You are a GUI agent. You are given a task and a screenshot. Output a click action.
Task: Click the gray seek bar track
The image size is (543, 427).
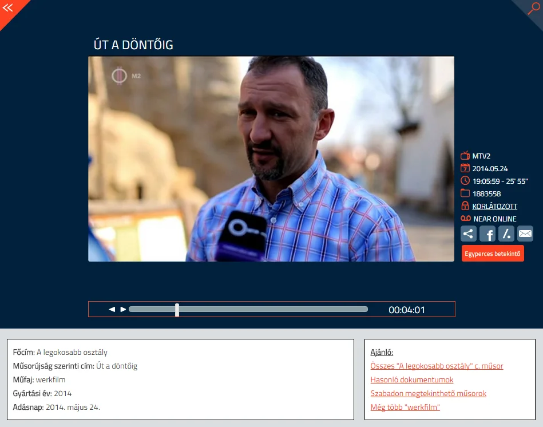(x=248, y=309)
